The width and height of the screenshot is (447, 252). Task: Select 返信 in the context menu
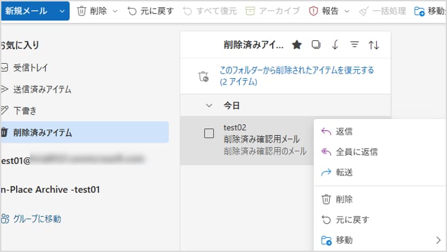(344, 132)
